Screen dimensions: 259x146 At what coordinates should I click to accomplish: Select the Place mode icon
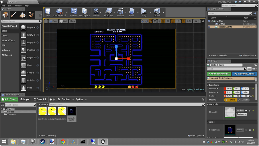tap(5, 15)
